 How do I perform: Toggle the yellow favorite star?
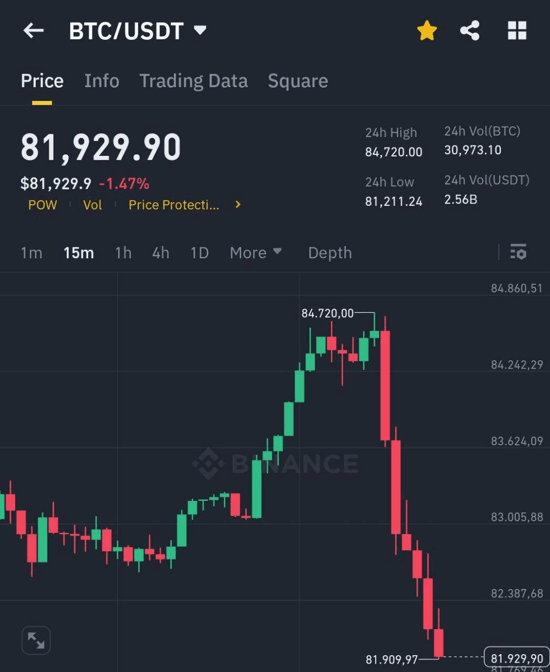pos(427,31)
